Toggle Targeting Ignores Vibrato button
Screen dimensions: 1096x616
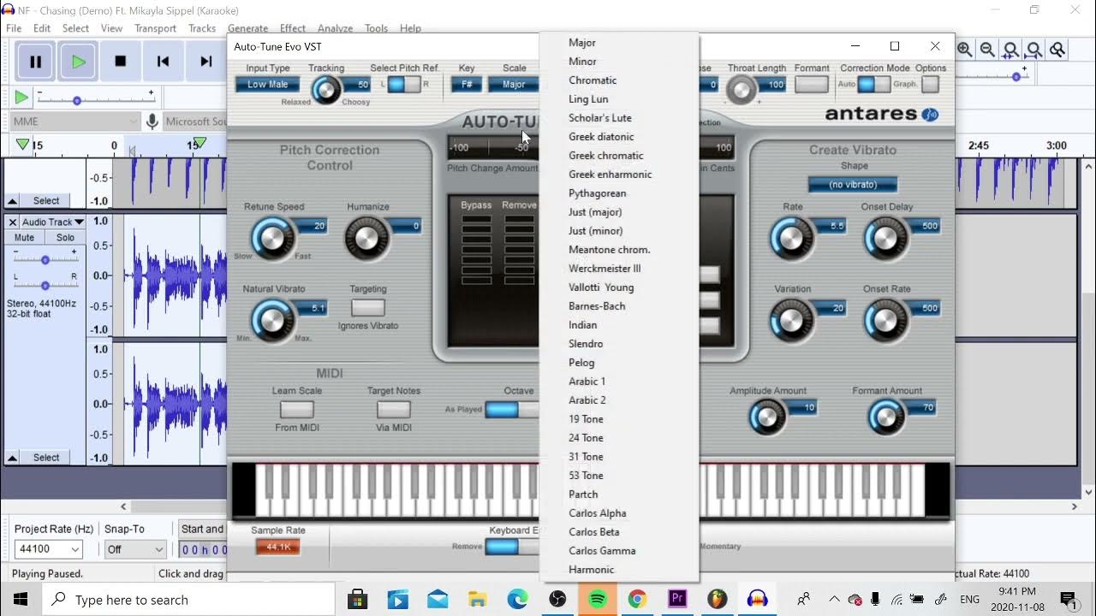tap(367, 307)
